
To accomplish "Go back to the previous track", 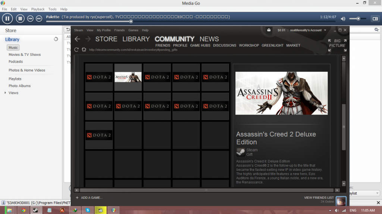I will [x=30, y=18].
